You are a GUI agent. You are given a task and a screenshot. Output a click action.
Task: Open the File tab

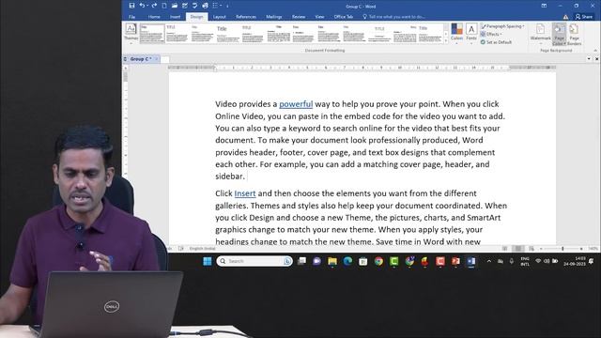[x=131, y=17]
